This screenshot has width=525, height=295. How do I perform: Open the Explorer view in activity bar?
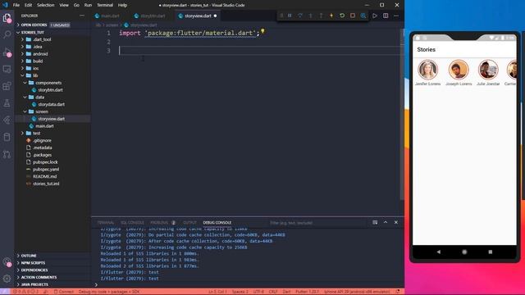(7, 18)
